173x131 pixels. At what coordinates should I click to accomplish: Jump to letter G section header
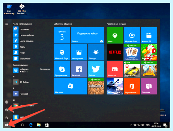(14, 100)
